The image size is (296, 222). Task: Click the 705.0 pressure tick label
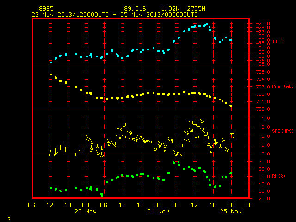click(x=263, y=72)
